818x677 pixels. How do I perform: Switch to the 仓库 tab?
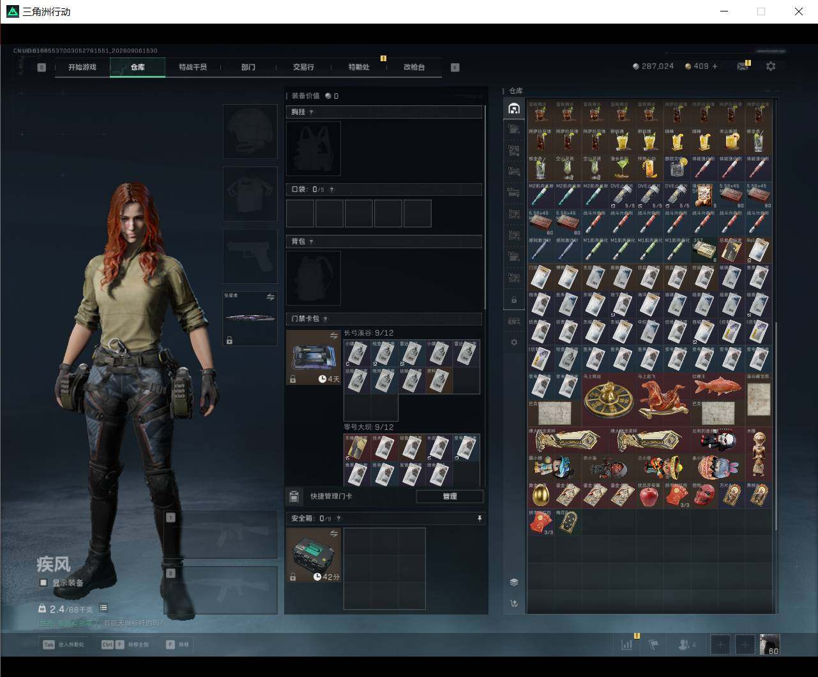tap(138, 67)
